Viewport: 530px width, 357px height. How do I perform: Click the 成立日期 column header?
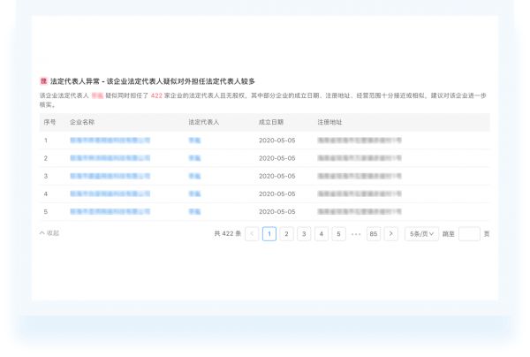pyautogui.click(x=271, y=122)
